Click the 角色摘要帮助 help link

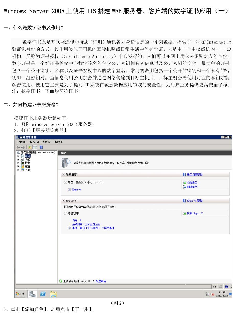click(195, 175)
